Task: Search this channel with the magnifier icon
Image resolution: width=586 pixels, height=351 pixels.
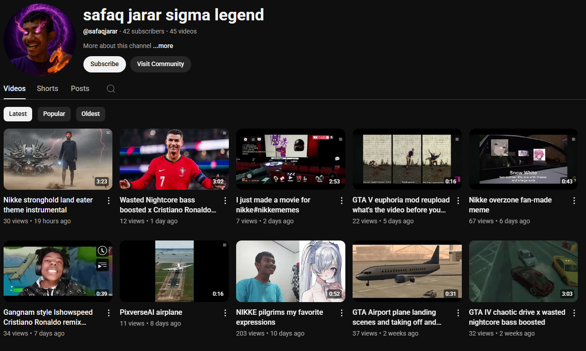Action: (111, 89)
